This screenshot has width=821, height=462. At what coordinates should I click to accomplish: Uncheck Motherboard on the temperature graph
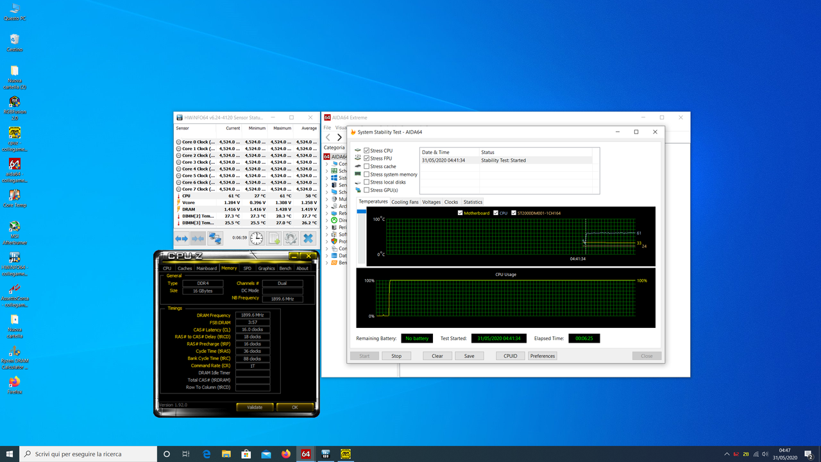click(x=459, y=212)
